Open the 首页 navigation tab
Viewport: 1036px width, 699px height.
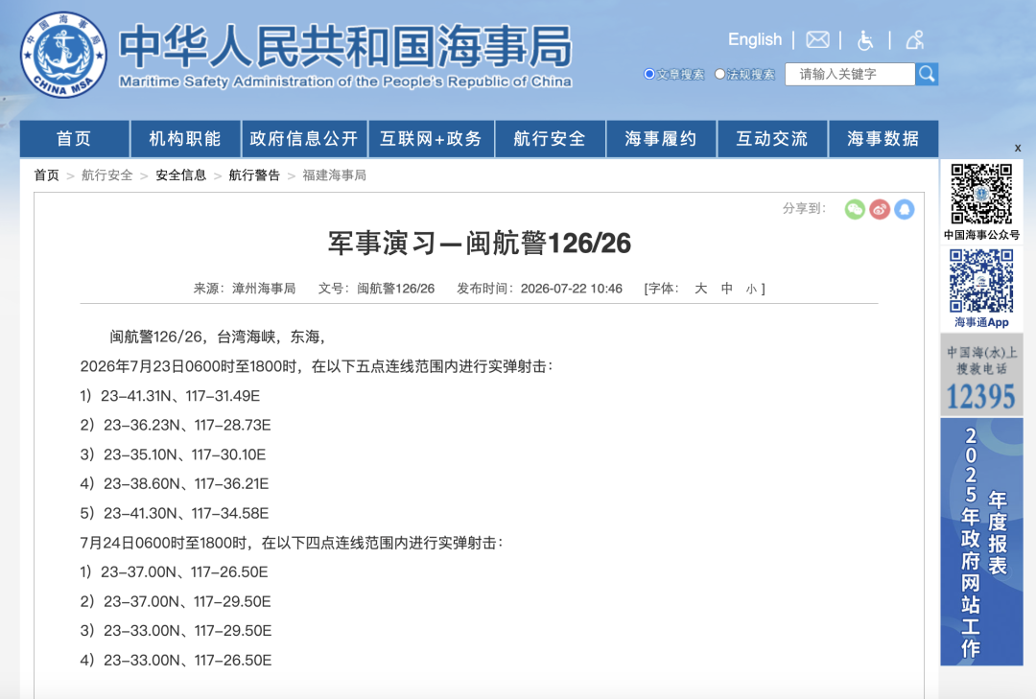click(75, 139)
